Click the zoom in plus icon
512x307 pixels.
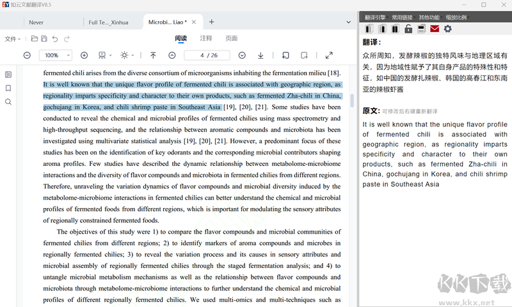click(x=84, y=56)
